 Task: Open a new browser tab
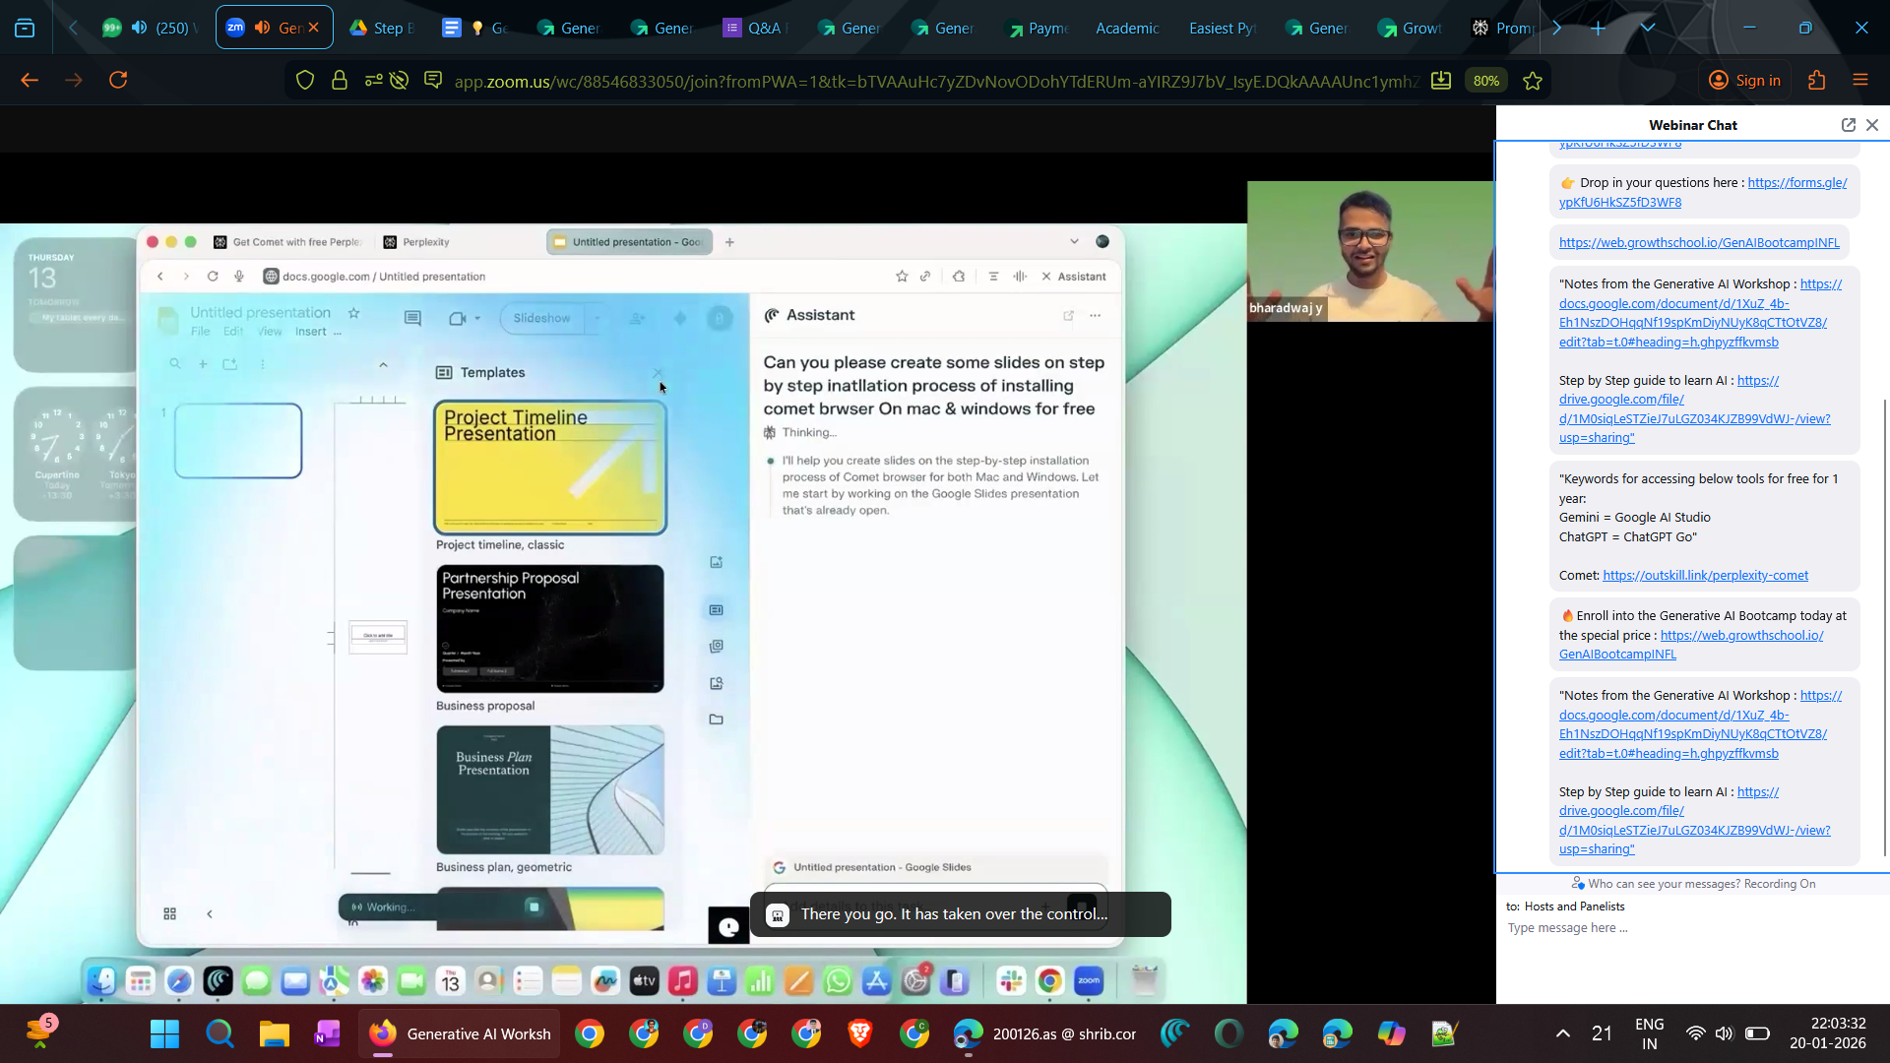tap(1599, 29)
